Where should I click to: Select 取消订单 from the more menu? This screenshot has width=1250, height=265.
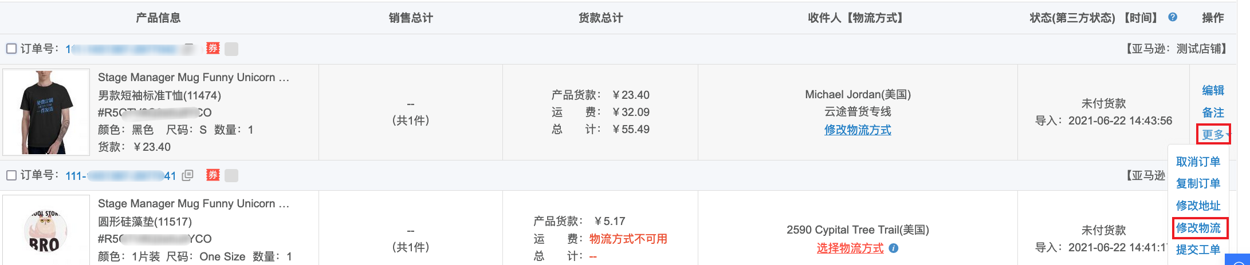tap(1198, 162)
